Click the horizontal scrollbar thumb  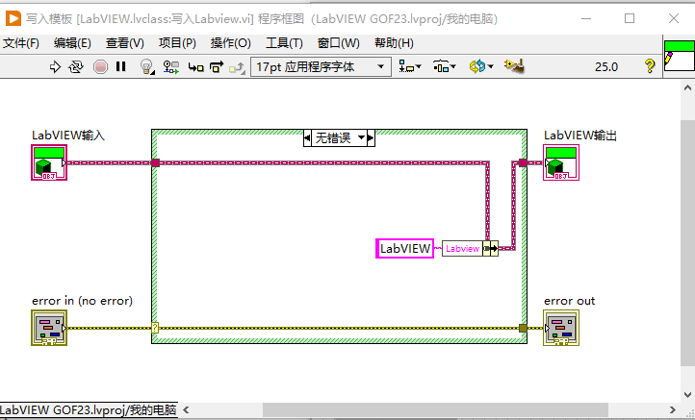point(435,410)
